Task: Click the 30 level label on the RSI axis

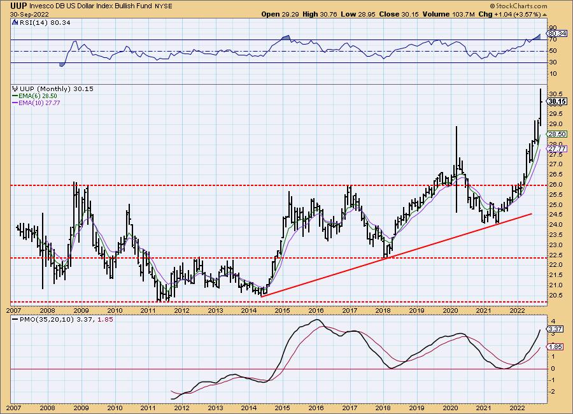Action: [x=553, y=62]
